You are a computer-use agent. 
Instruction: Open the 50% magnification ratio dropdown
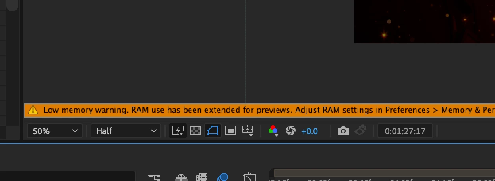coord(55,131)
